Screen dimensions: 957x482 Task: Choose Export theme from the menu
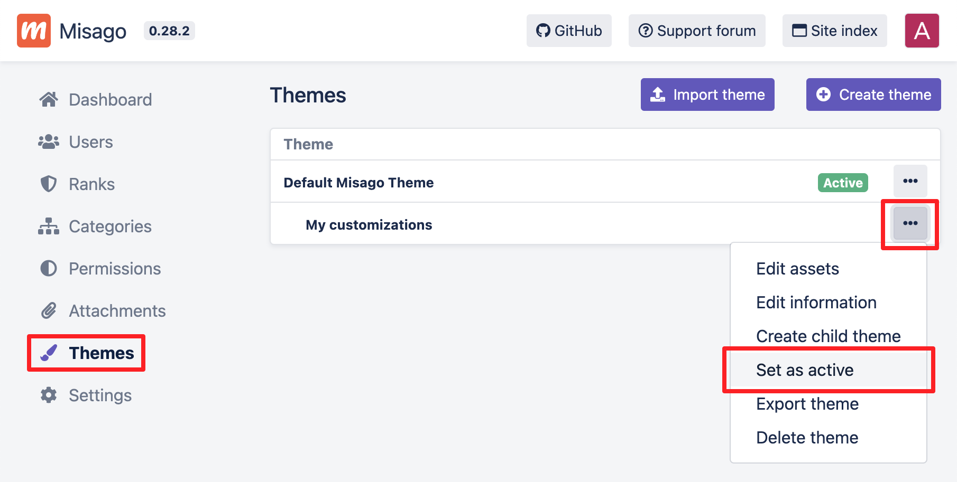807,404
